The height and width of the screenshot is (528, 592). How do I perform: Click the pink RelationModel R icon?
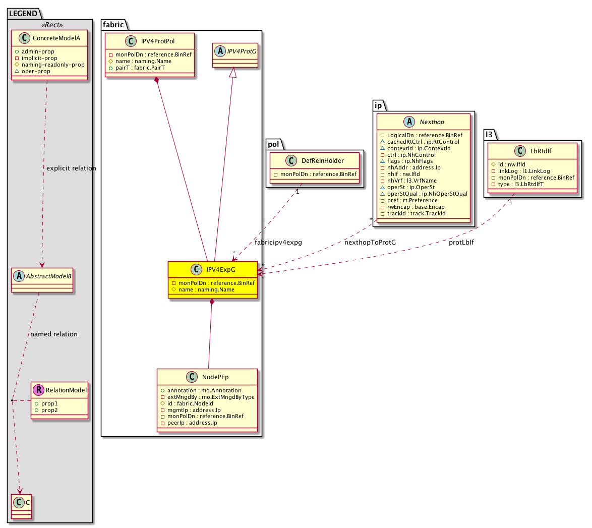click(39, 389)
